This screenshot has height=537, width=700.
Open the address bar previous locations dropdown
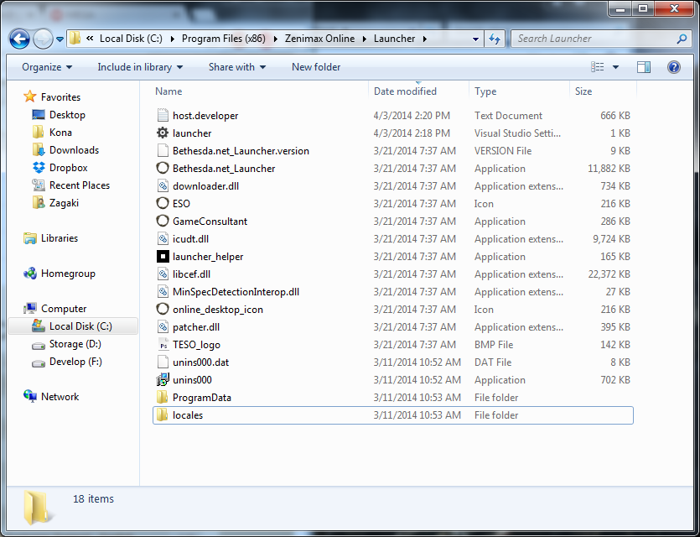475,39
